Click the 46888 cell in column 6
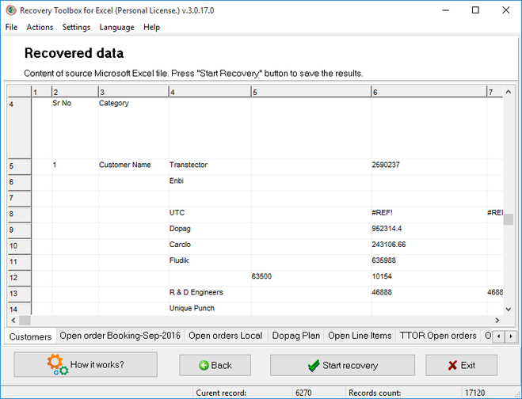The width and height of the screenshot is (522, 399). pos(429,294)
